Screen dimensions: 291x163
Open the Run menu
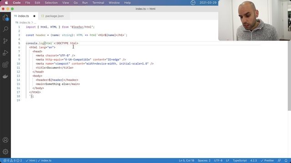85,3
